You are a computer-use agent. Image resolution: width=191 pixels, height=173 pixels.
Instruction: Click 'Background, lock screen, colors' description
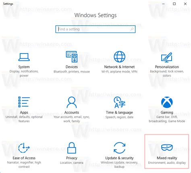[167, 73]
